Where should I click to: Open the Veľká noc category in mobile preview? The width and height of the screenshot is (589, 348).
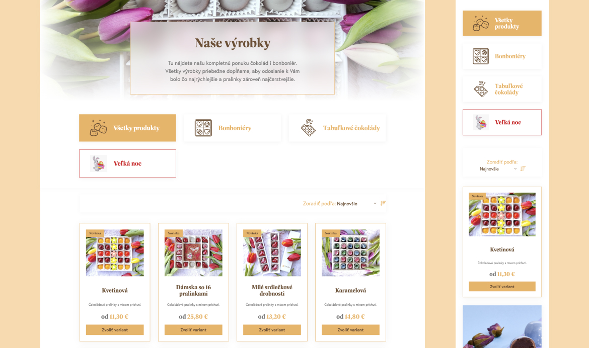[x=502, y=122]
